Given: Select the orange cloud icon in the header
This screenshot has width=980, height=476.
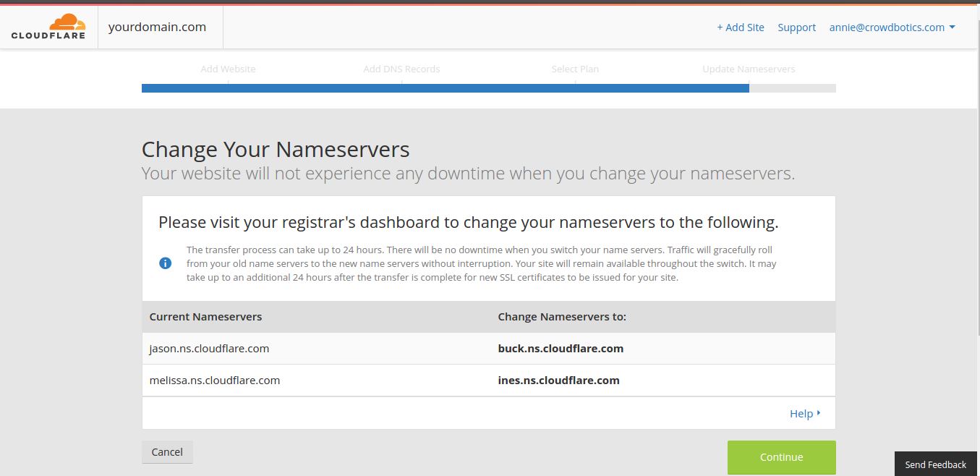Looking at the screenshot, I should pos(68,21).
